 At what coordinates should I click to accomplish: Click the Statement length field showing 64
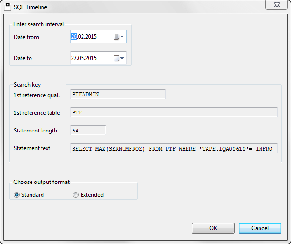tap(88, 131)
